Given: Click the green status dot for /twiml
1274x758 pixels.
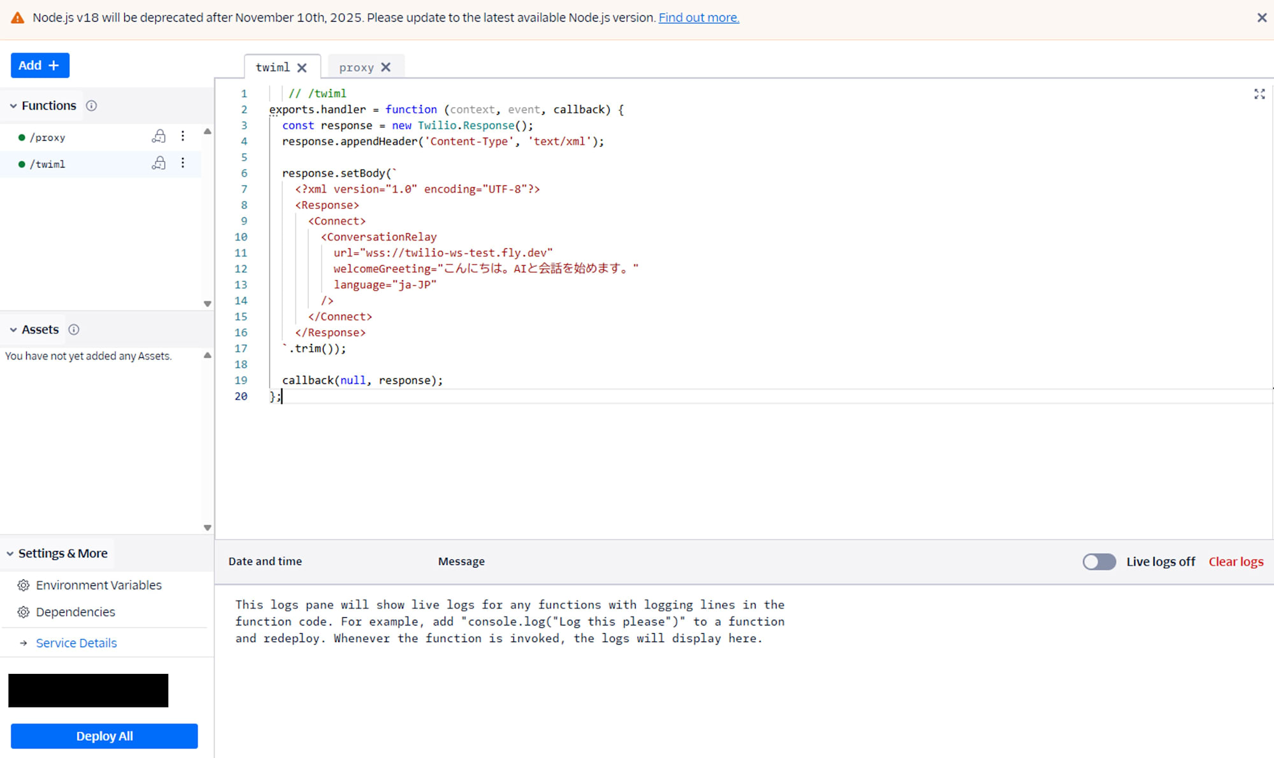Looking at the screenshot, I should (x=22, y=164).
